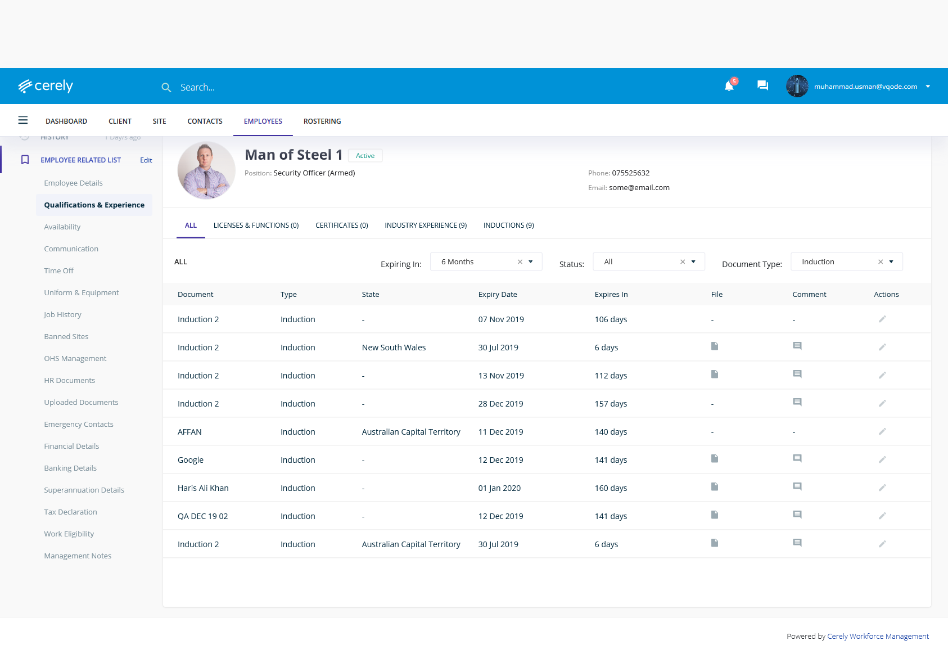The height and width of the screenshot is (654, 948).
Task: Open the Document Type dropdown
Action: 891,262
